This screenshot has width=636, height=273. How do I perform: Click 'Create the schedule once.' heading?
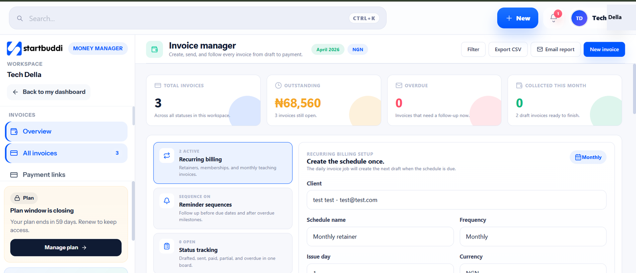[x=345, y=161]
